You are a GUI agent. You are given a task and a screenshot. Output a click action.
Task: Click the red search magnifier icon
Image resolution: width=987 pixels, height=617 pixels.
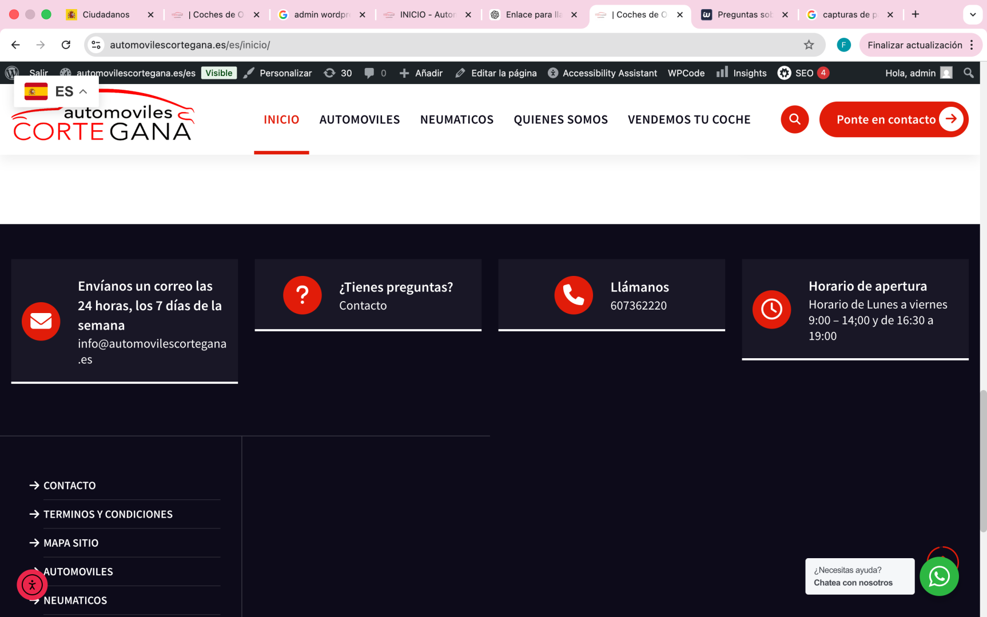pyautogui.click(x=794, y=119)
